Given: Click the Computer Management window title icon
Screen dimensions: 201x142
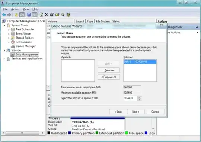Looking at the screenshot, I should pyautogui.click(x=3, y=3).
